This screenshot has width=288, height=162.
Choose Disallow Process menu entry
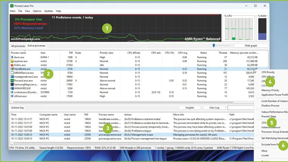(270, 106)
